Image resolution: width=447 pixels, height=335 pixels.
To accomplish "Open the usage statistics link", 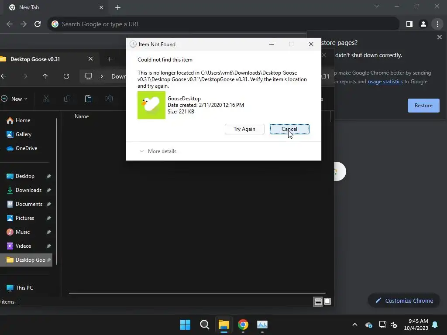I will pos(385,82).
